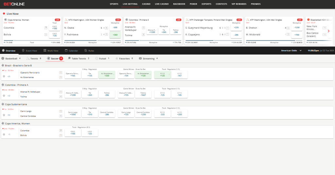Open WTA Washington Women Singles card title

86,20
